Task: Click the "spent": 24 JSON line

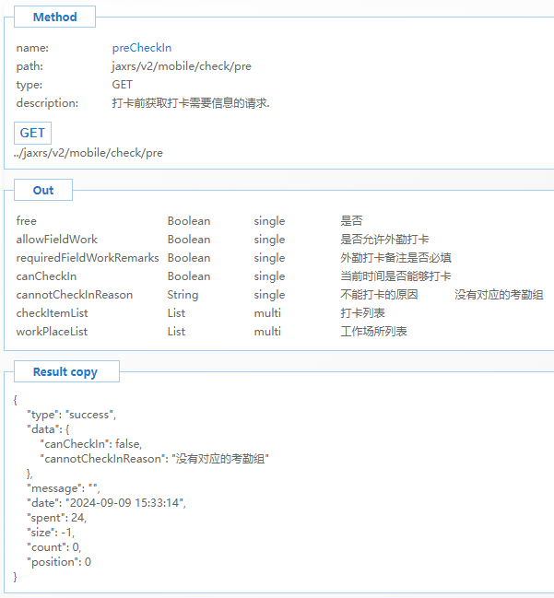Action: (57, 518)
